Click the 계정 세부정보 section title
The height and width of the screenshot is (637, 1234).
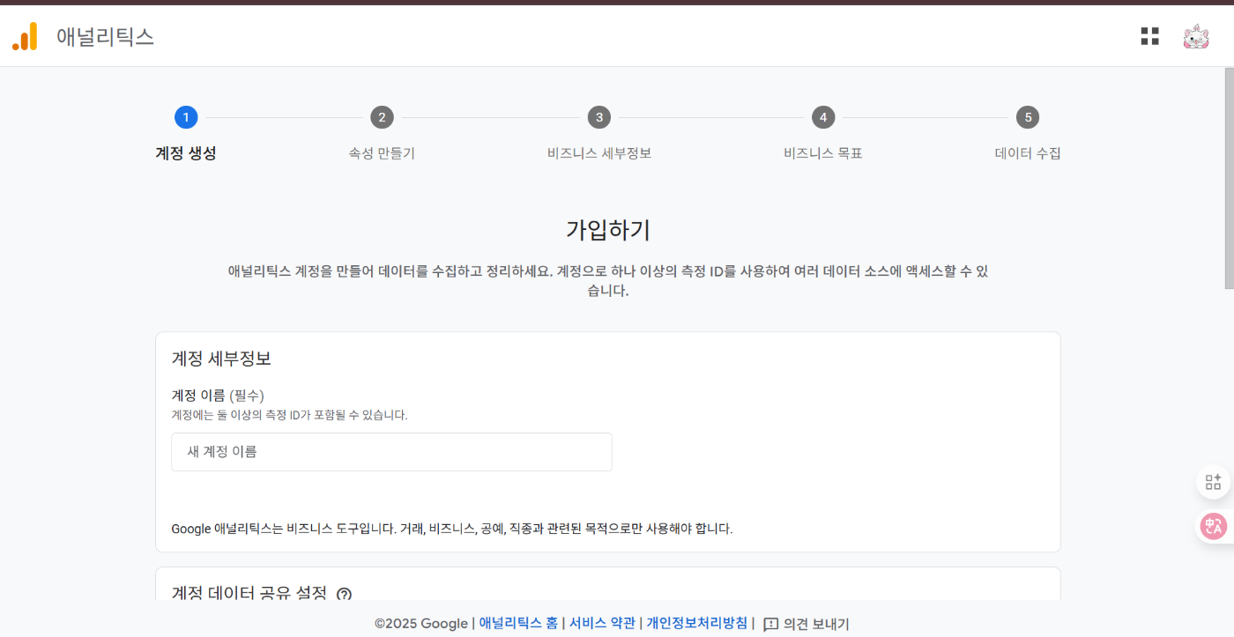(221, 359)
